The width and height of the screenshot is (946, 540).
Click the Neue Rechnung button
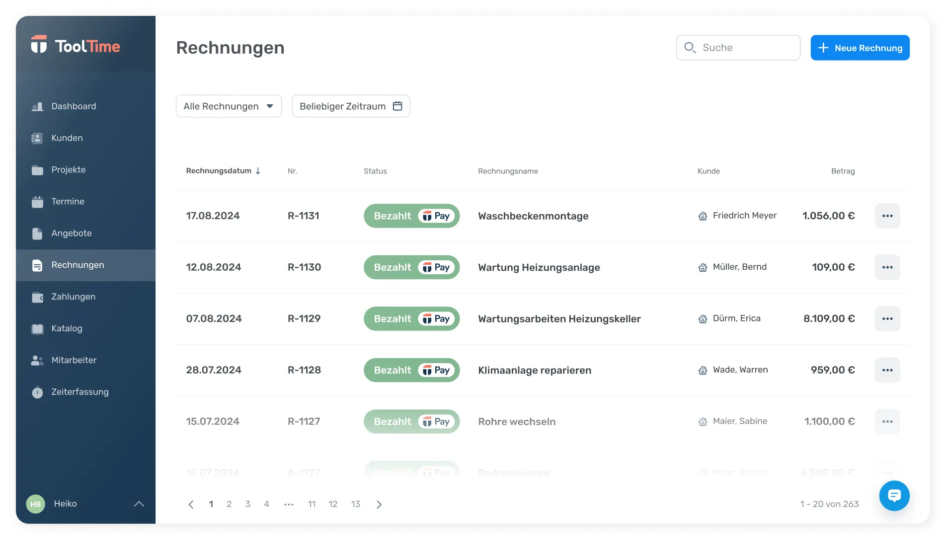pos(860,48)
